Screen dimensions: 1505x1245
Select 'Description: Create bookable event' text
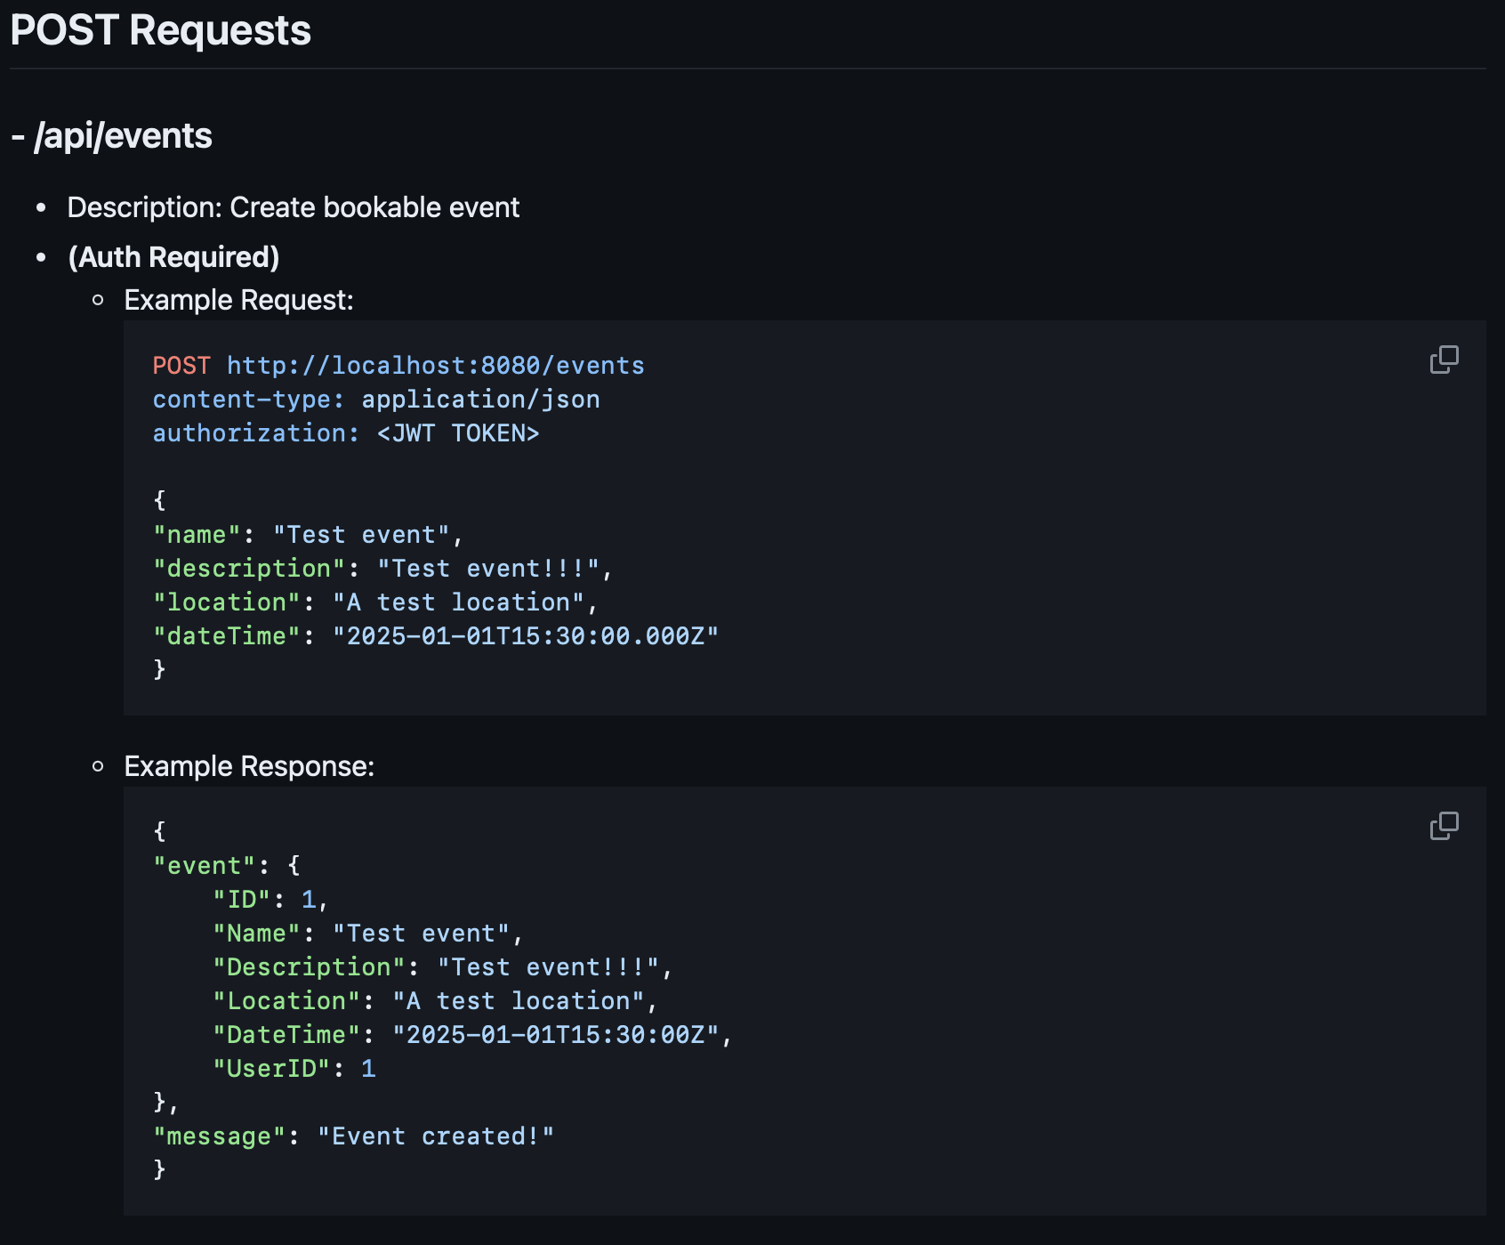(294, 207)
